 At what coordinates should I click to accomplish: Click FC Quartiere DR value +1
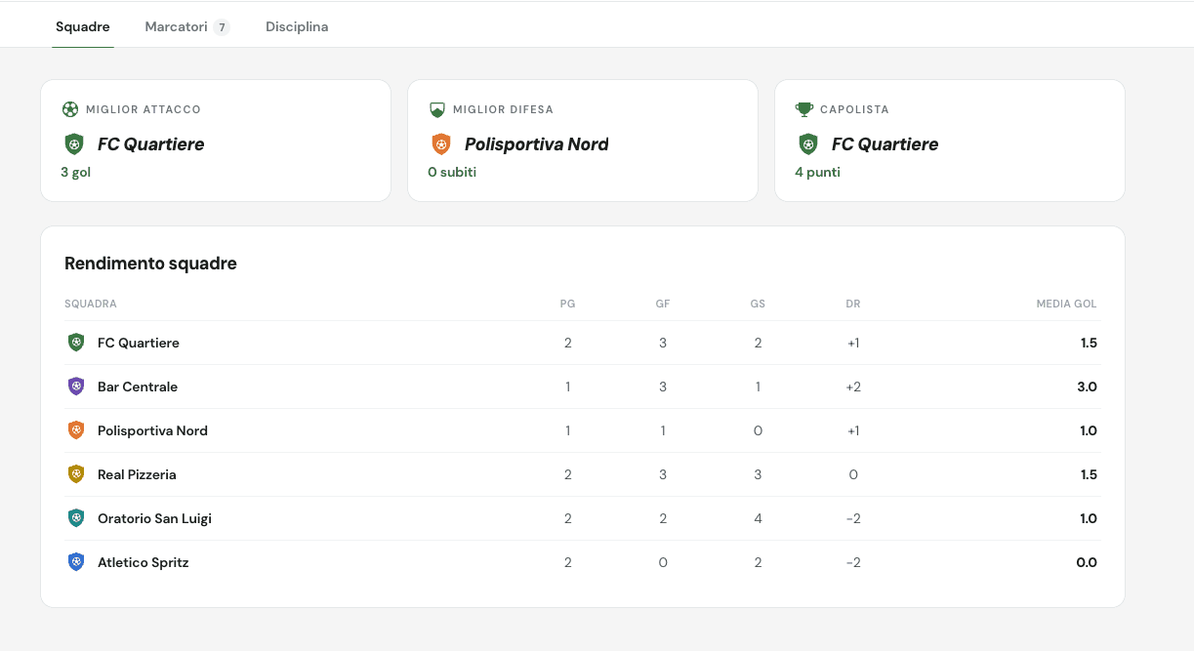[x=853, y=343]
